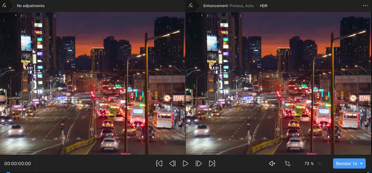372x173 pixels.
Task: Open the crop tool
Action: [x=287, y=164]
